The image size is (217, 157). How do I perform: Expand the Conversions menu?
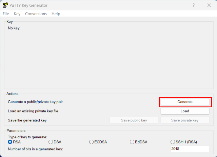pyautogui.click(x=36, y=14)
